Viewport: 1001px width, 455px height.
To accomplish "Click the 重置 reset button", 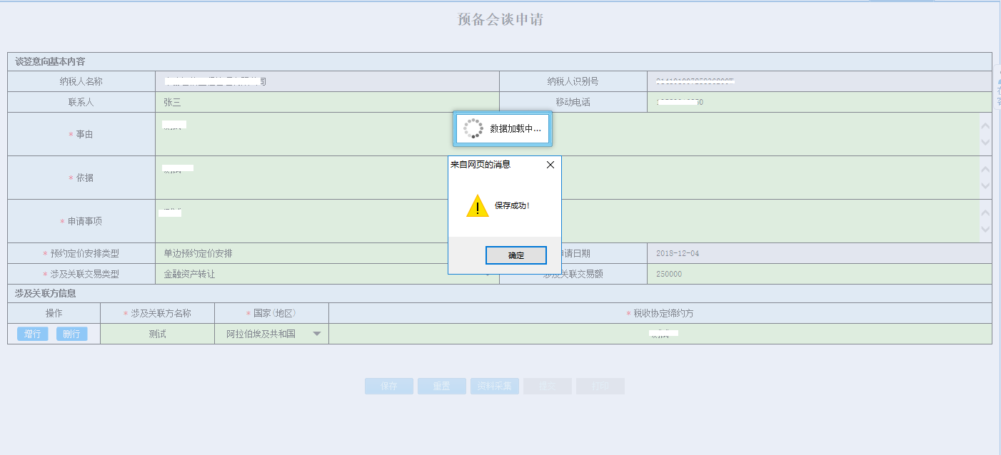I will pos(441,386).
